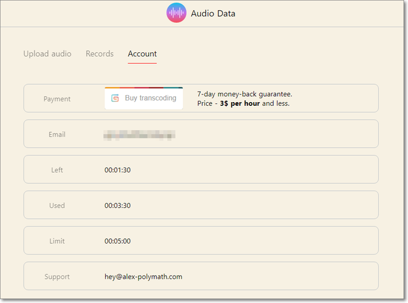Click the small icon inside Buy transcoding
Image resolution: width=408 pixels, height=303 pixels.
point(115,98)
